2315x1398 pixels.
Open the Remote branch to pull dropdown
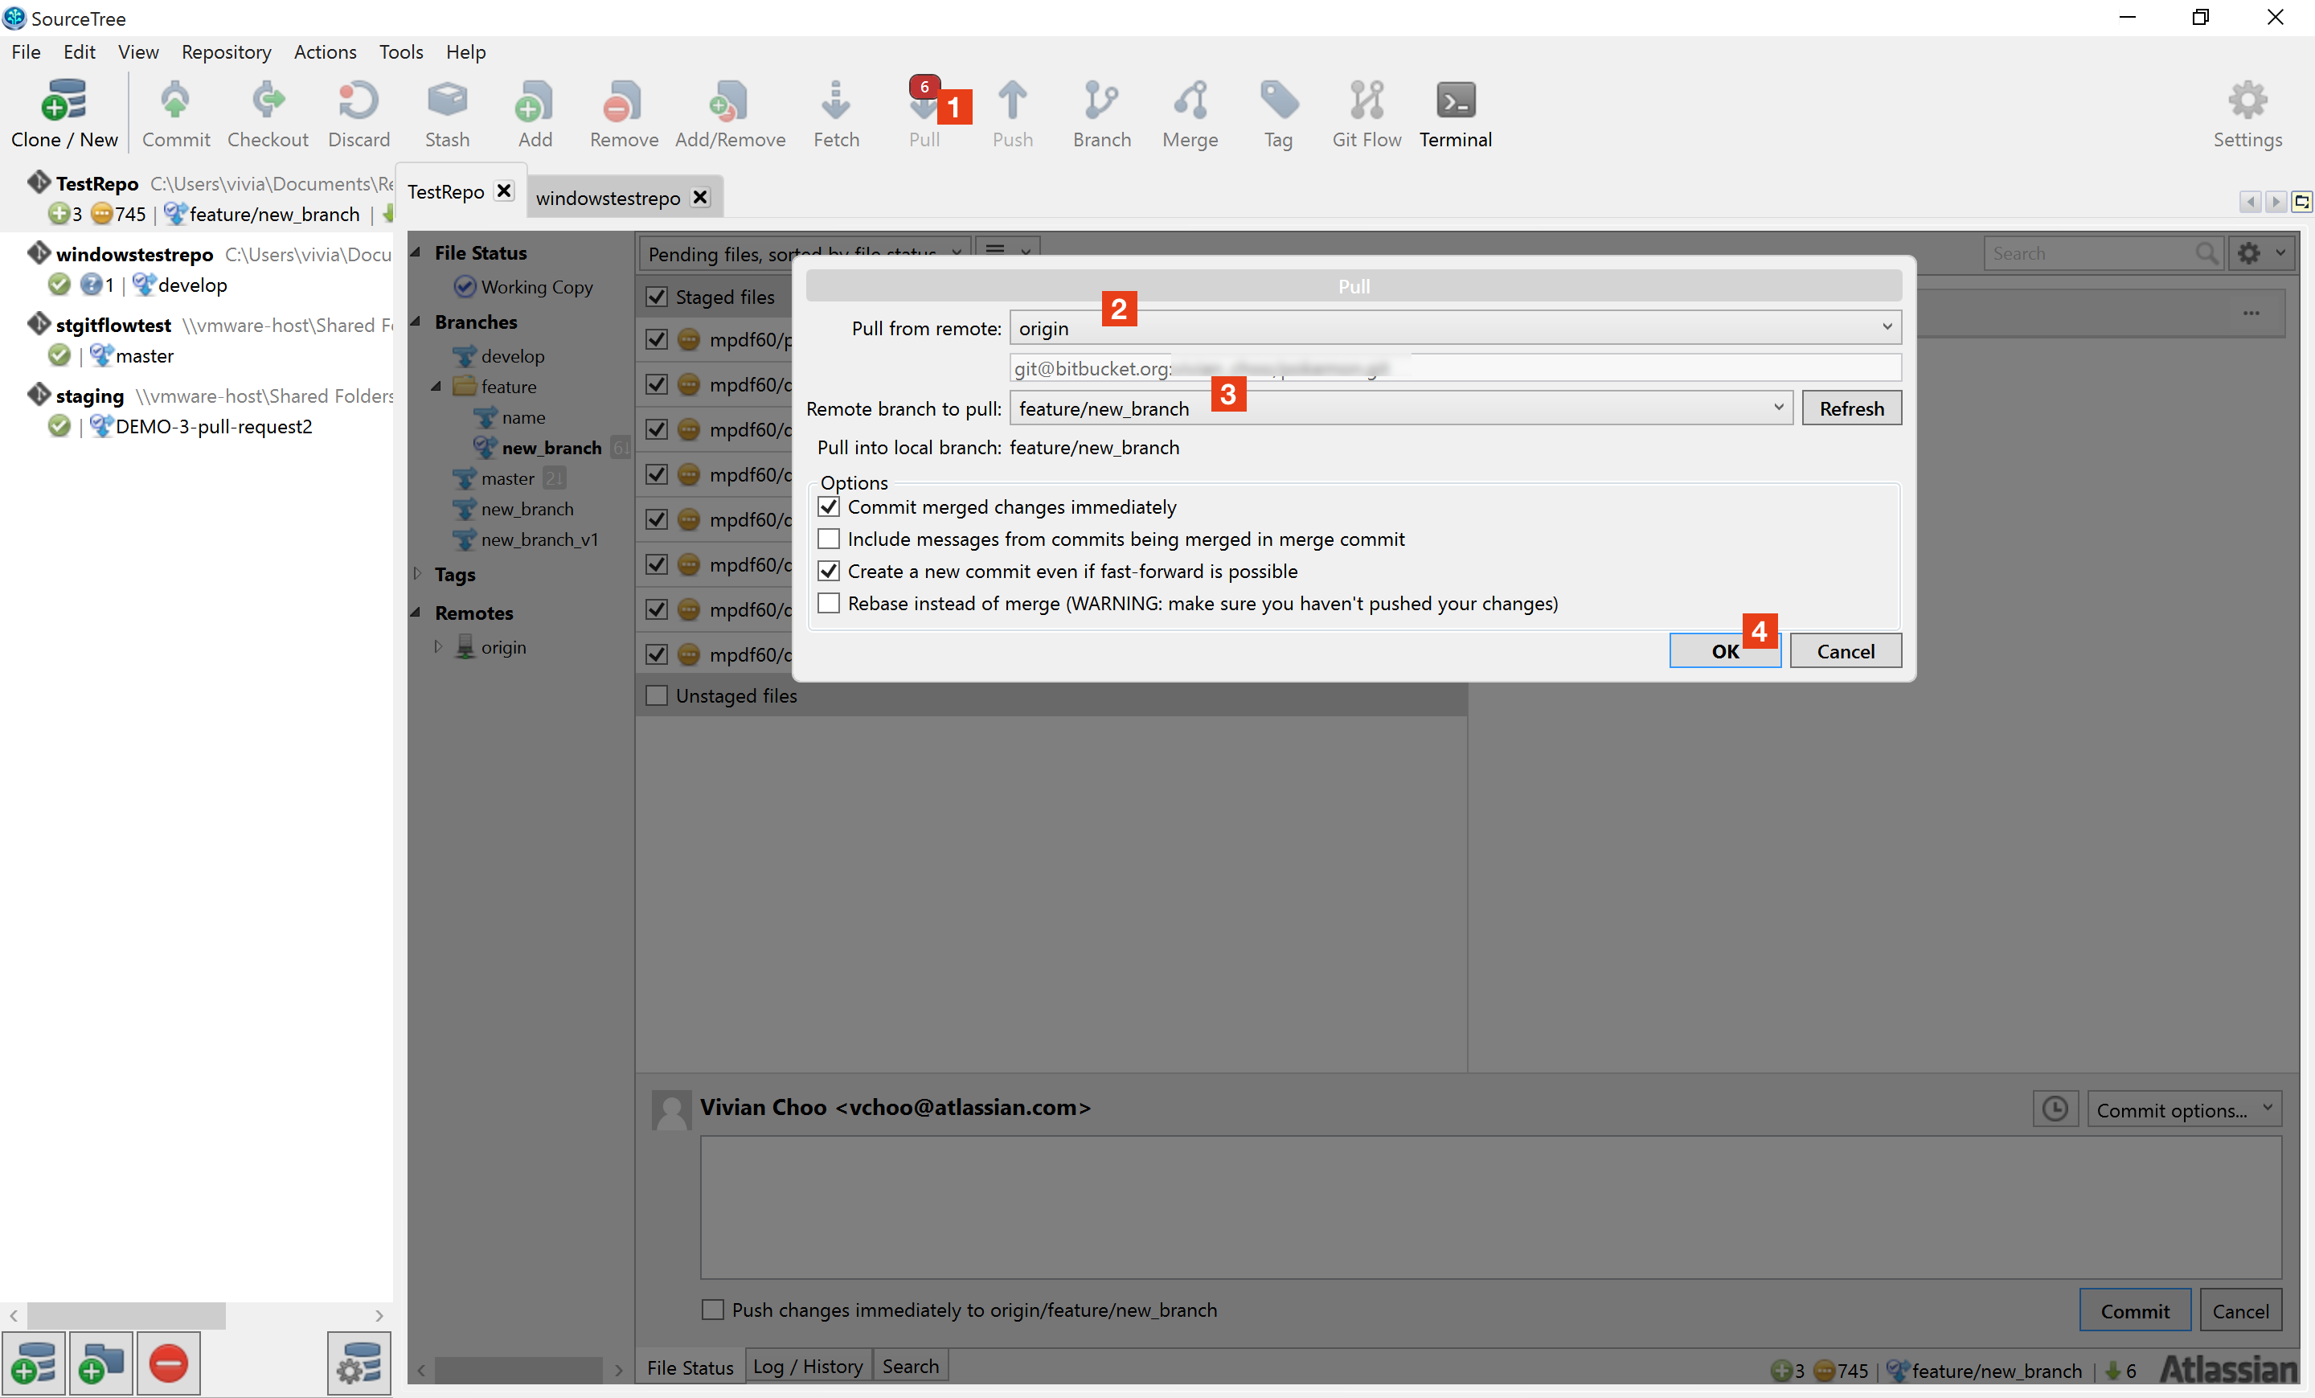1401,408
